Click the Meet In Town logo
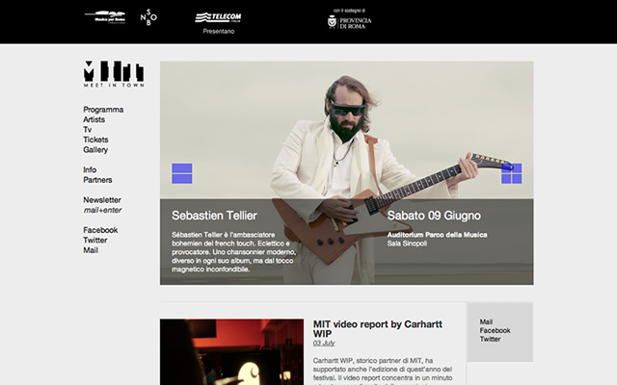617x385 pixels. 114,73
